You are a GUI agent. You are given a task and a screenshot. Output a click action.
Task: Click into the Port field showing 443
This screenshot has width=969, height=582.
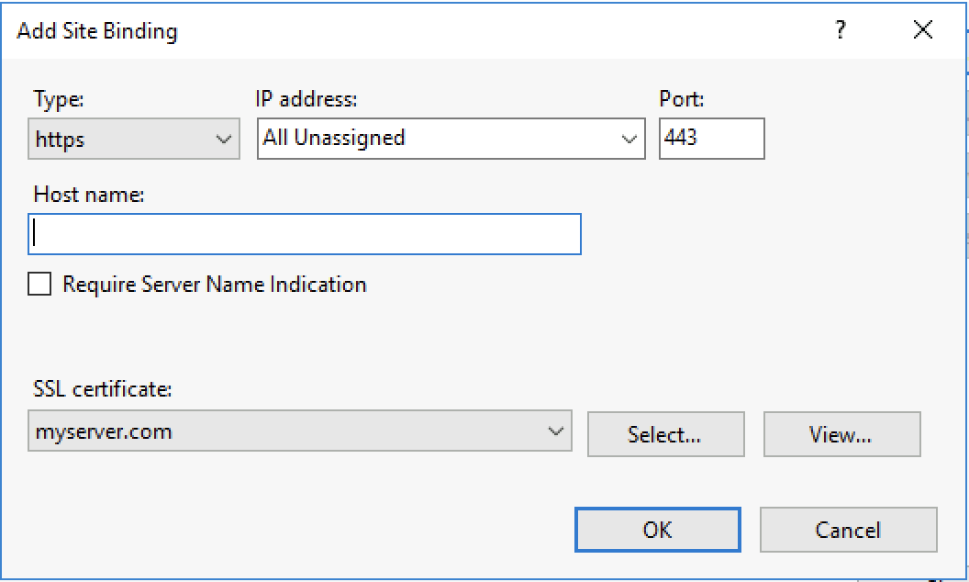(x=711, y=139)
